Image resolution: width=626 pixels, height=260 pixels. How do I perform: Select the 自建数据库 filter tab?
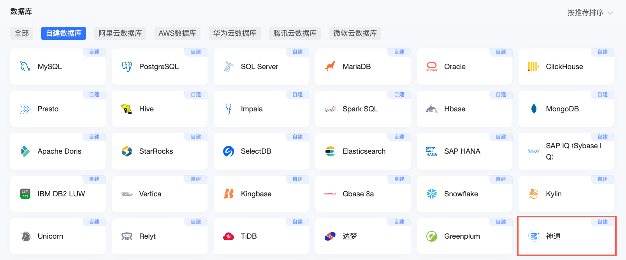tap(63, 33)
